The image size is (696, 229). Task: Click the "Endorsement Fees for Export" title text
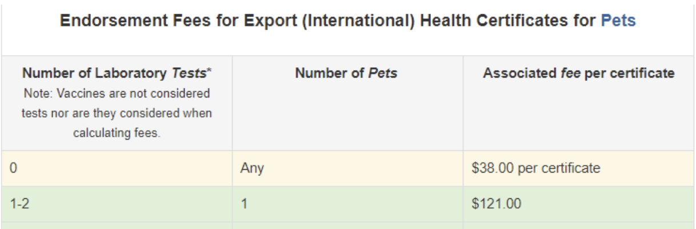click(x=166, y=21)
